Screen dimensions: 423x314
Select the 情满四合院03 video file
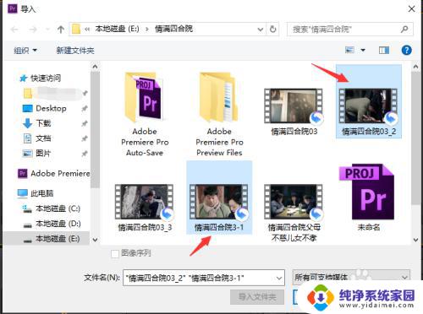[294, 112]
